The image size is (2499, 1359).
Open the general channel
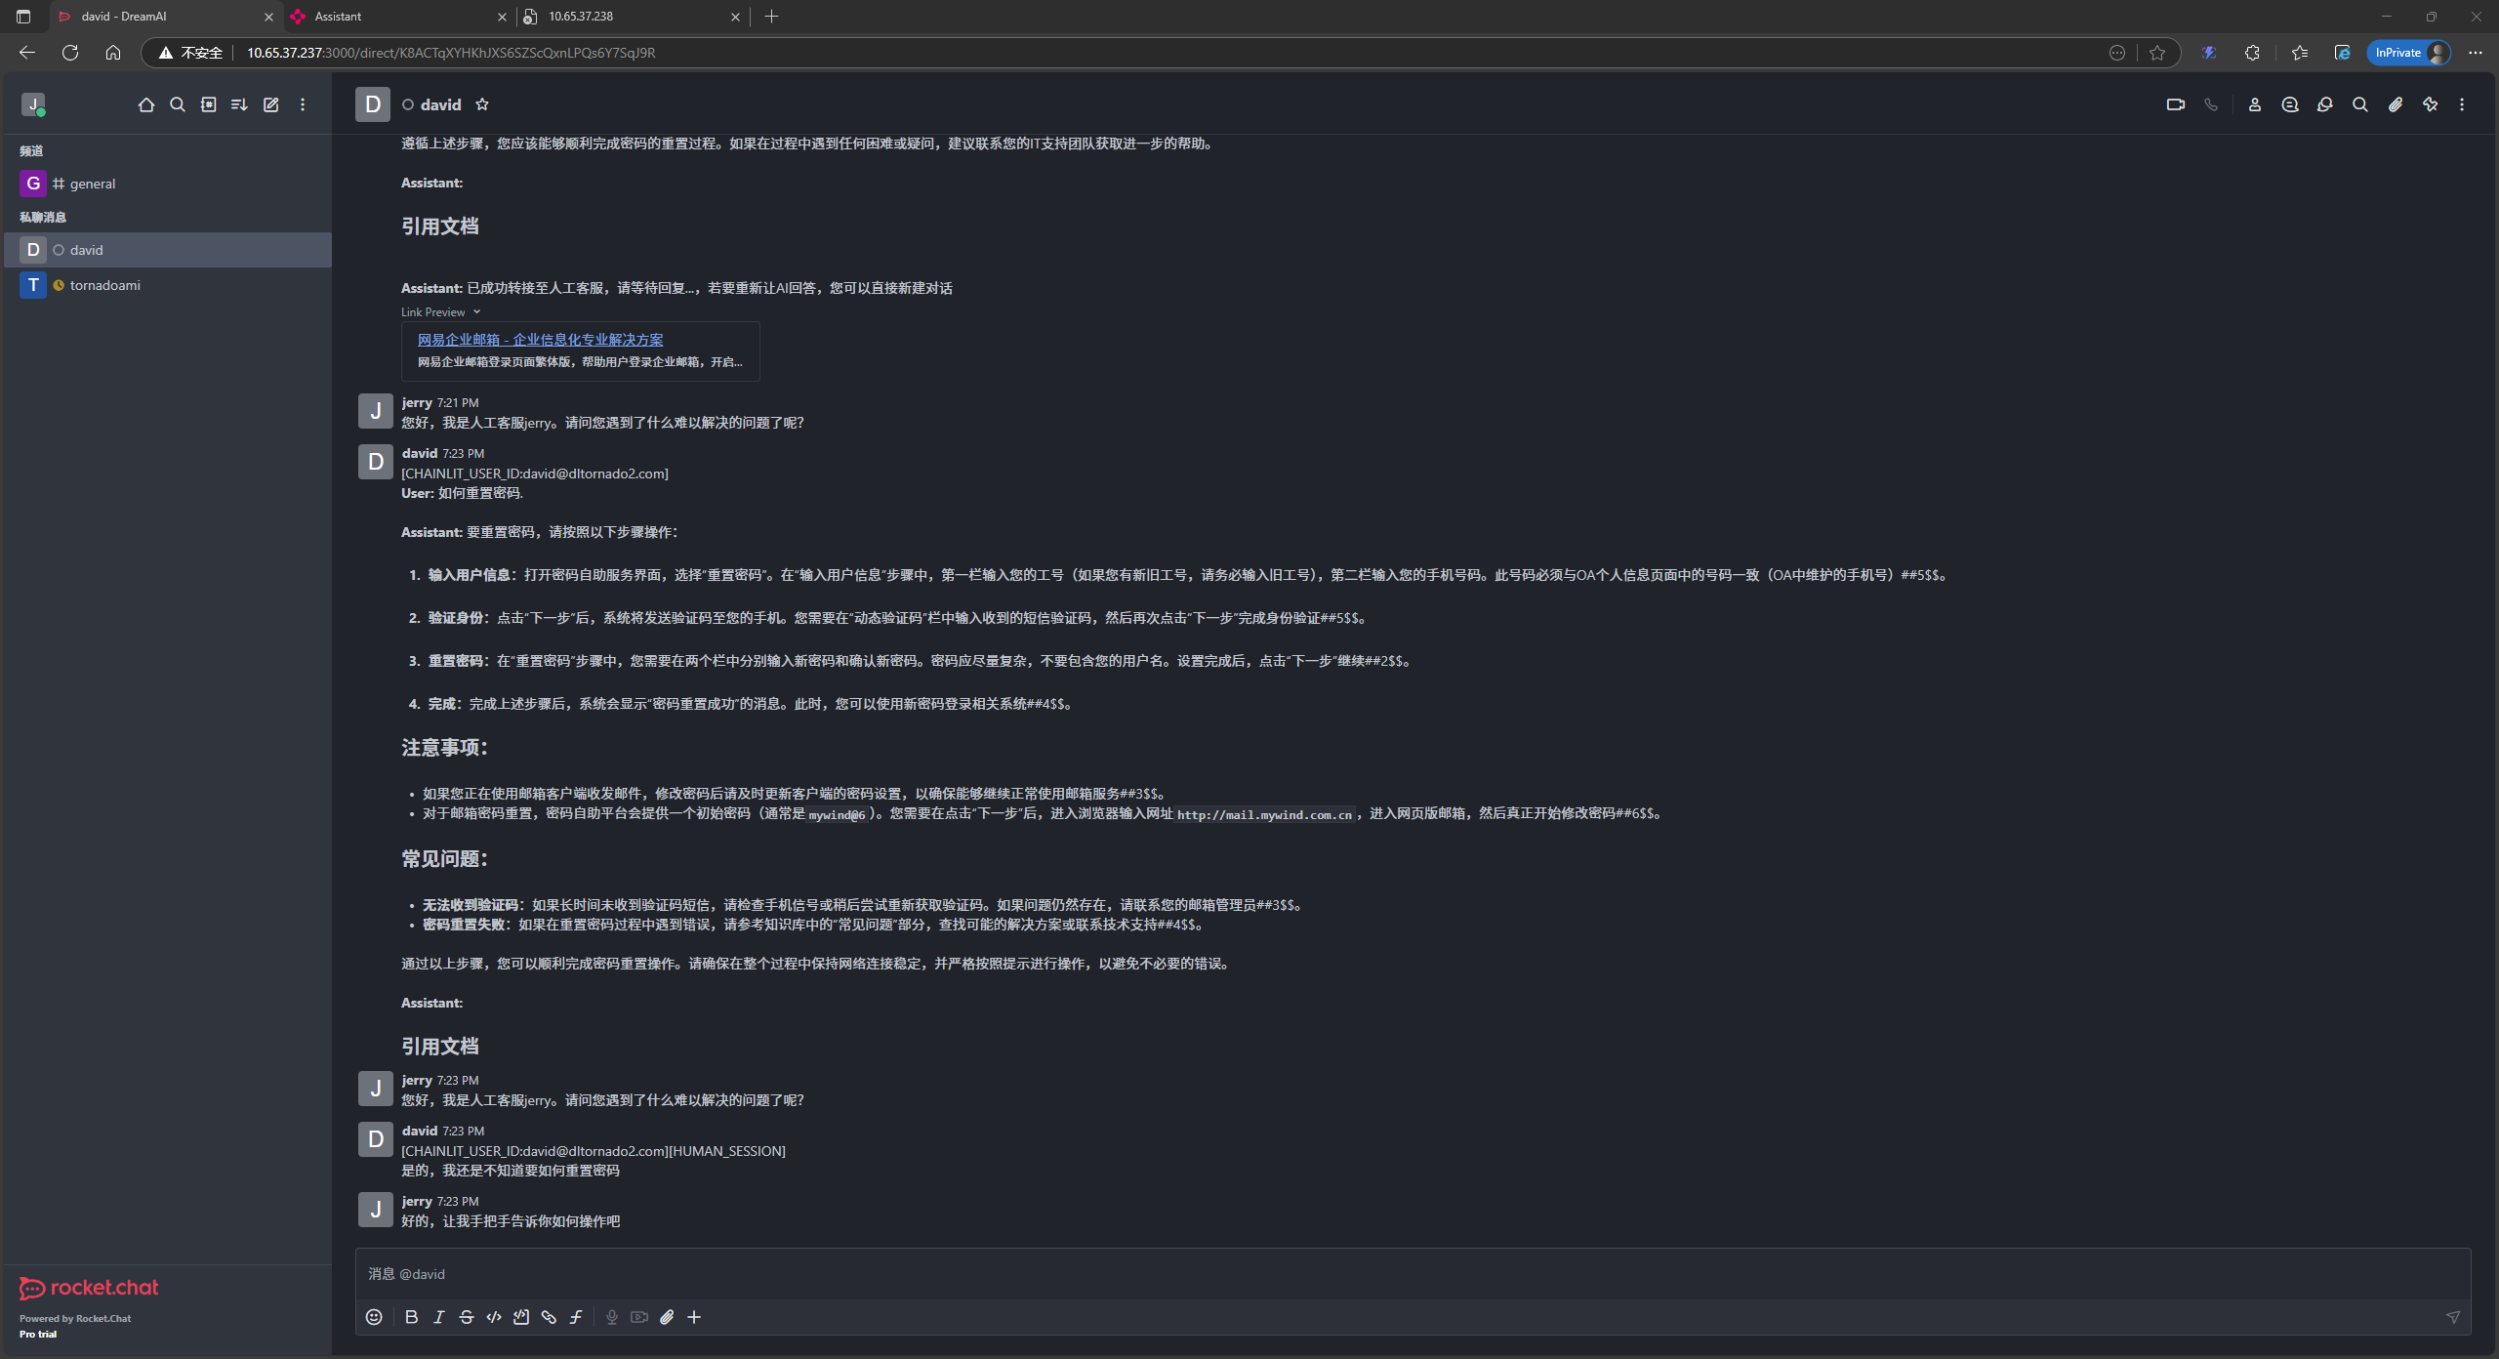click(x=93, y=184)
